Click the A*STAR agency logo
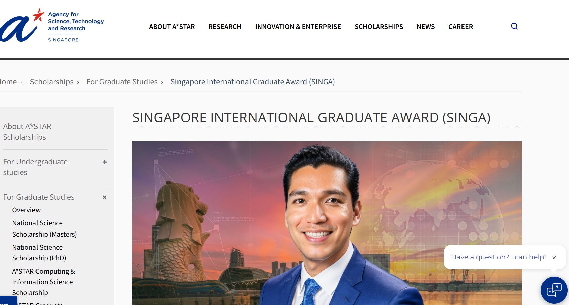The image size is (569, 305). tap(52, 26)
